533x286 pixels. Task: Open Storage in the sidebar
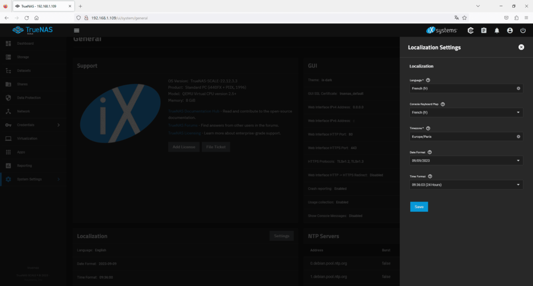coord(23,57)
